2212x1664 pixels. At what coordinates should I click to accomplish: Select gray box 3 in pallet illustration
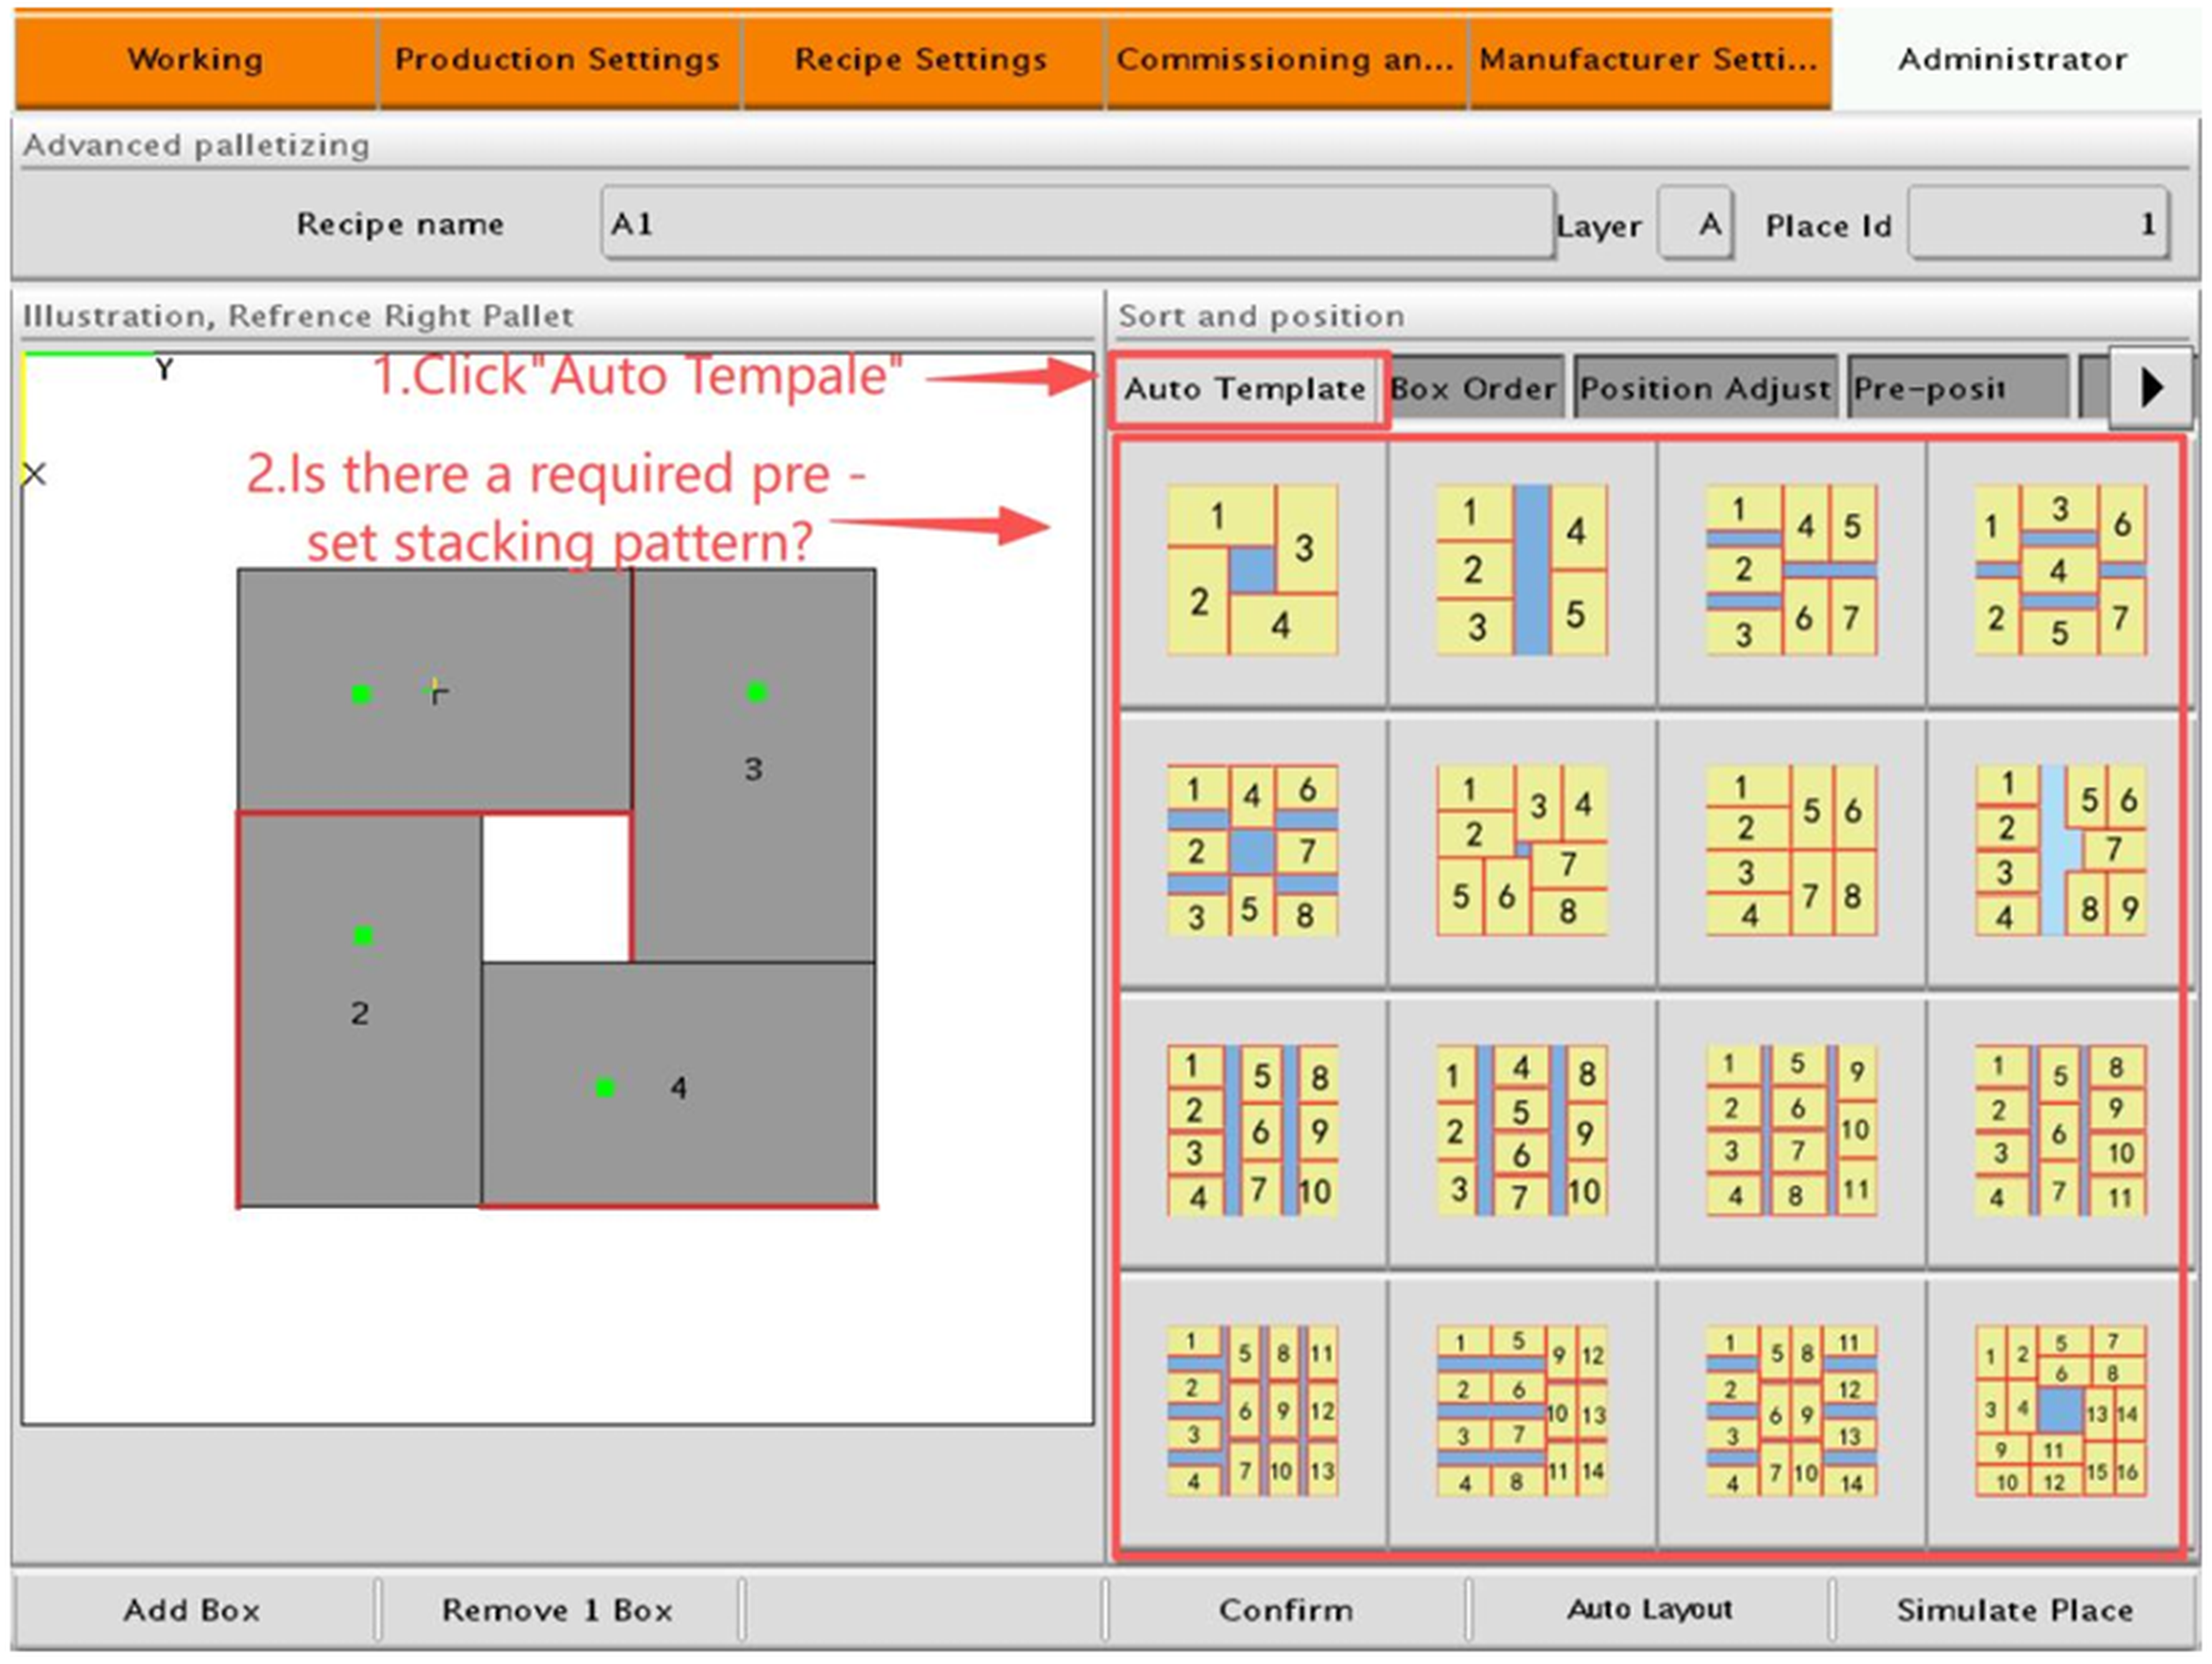754,766
